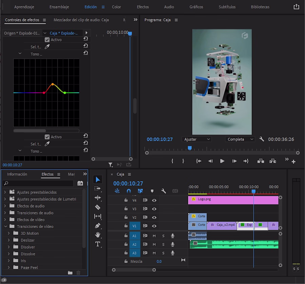305x284 pixels.
Task: Reset the first Tono curve
Action: point(86,53)
